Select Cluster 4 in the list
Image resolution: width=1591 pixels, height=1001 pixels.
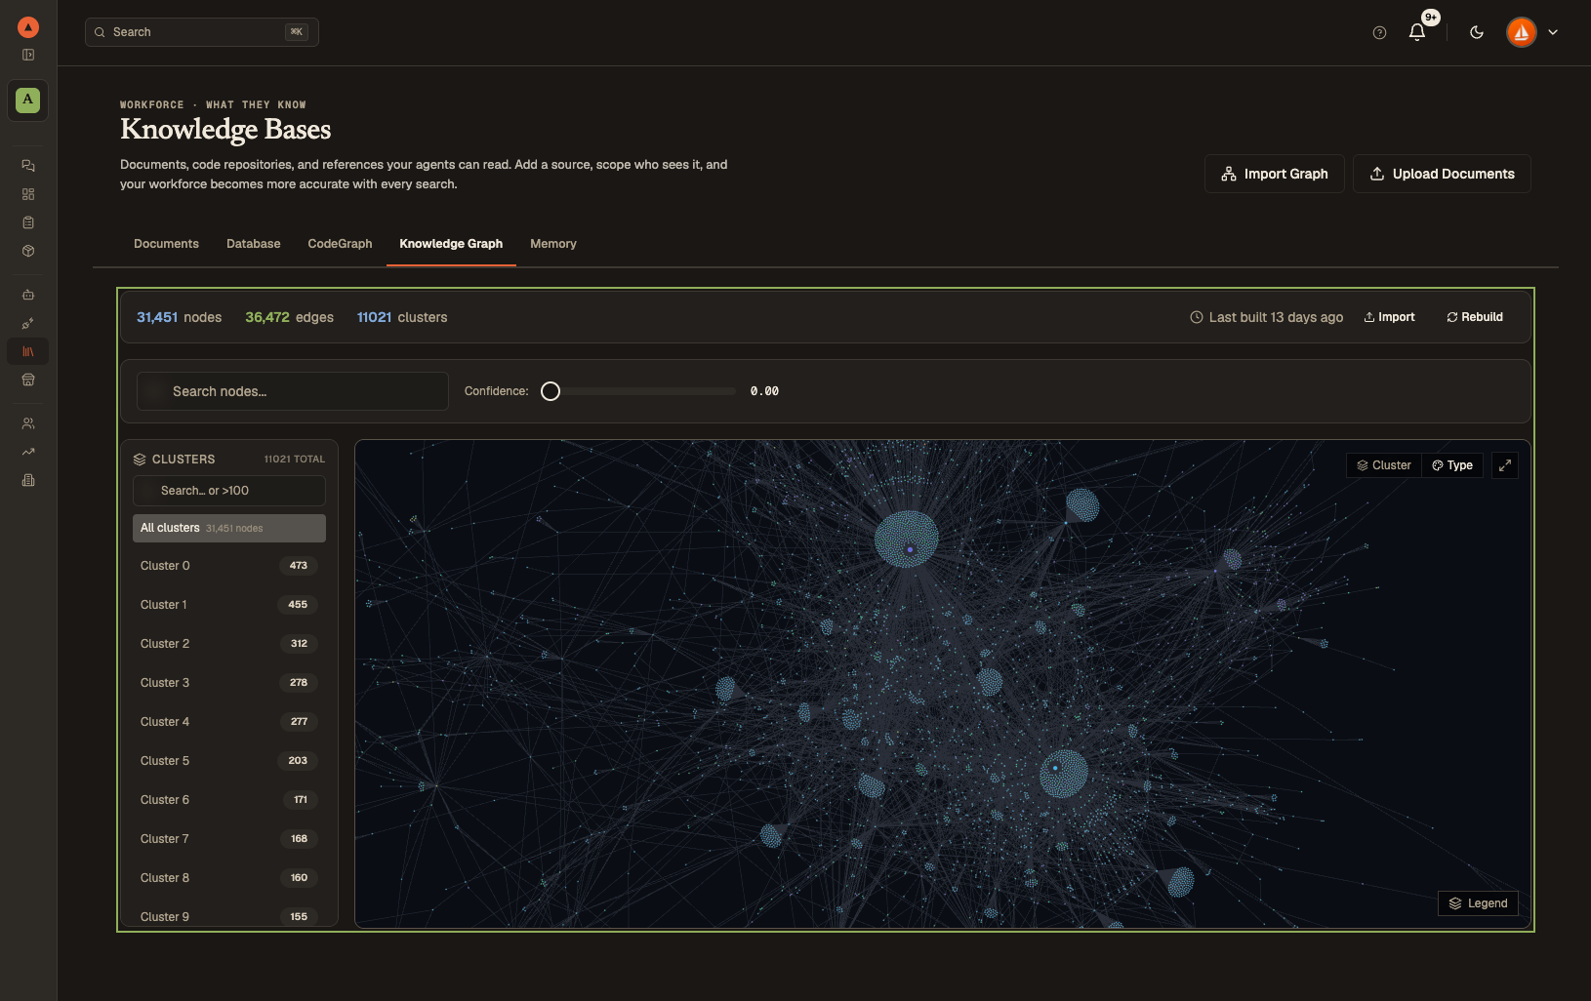point(229,722)
